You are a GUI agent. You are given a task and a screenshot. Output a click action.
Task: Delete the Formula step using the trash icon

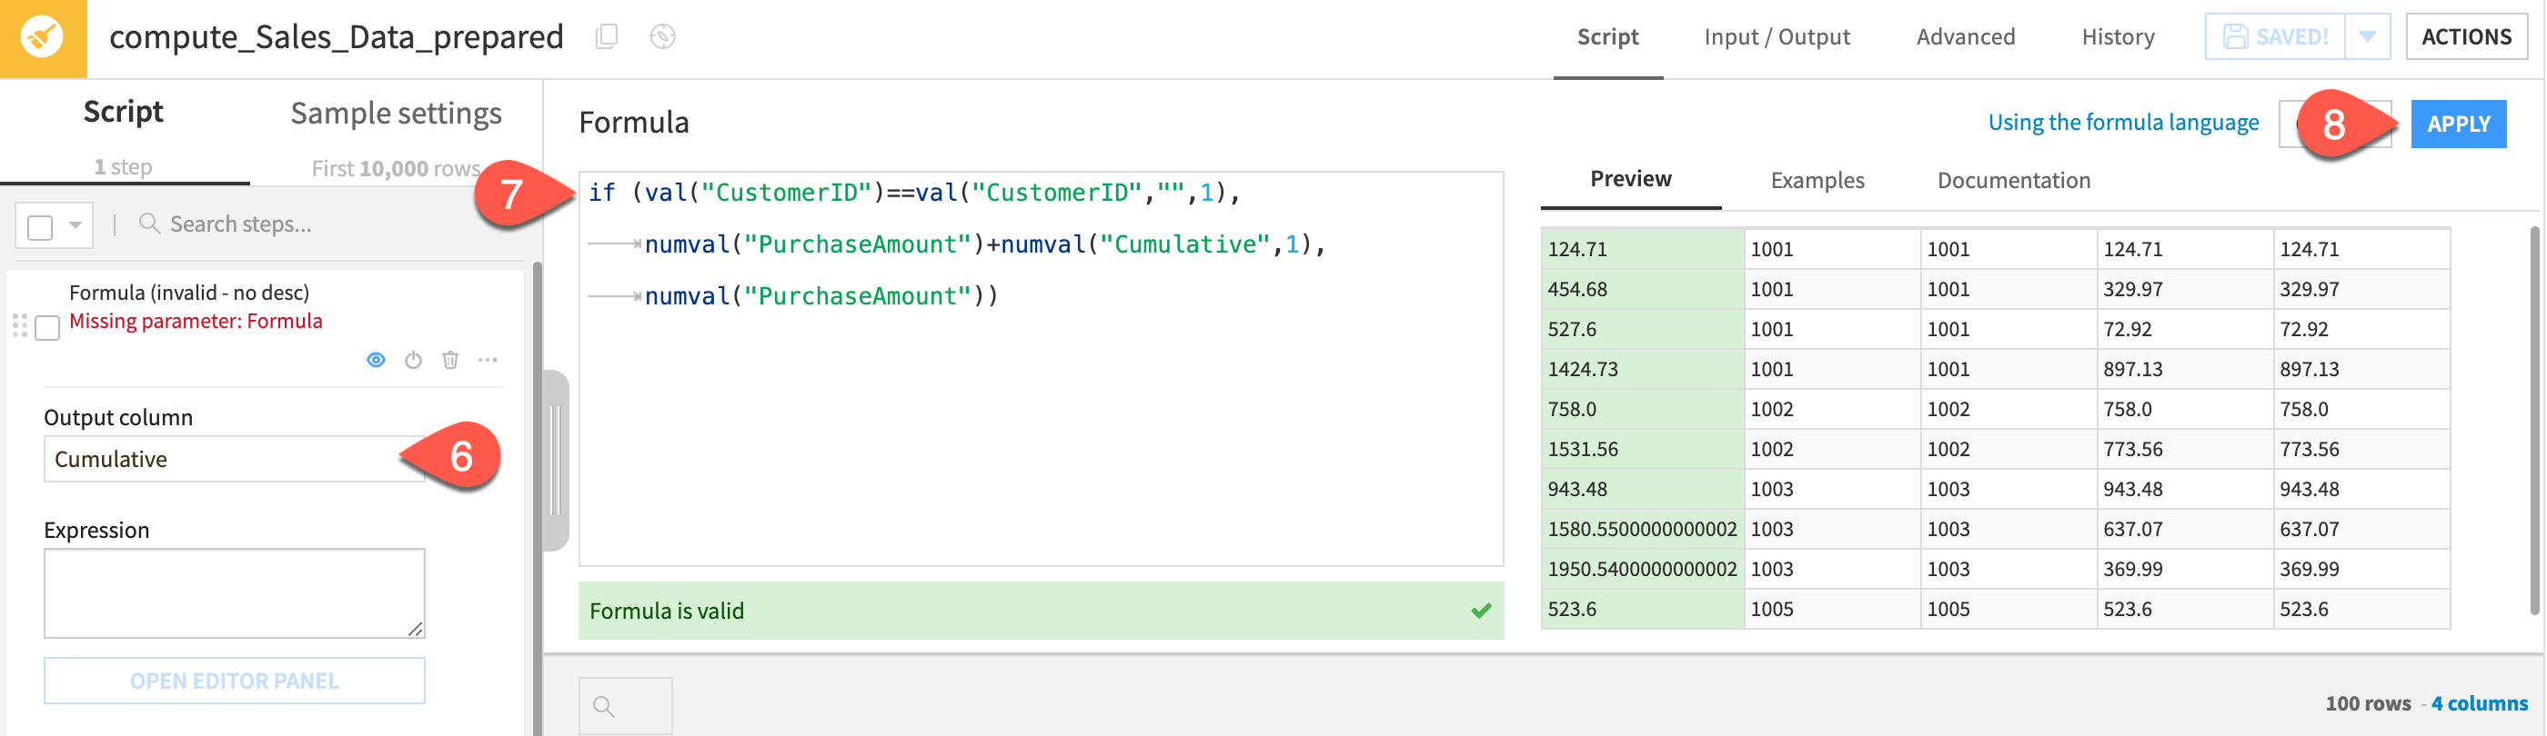450,361
